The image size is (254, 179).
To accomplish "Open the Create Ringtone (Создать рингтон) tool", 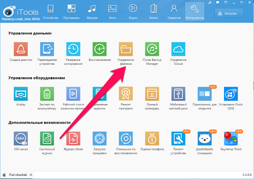I will click(20, 49).
